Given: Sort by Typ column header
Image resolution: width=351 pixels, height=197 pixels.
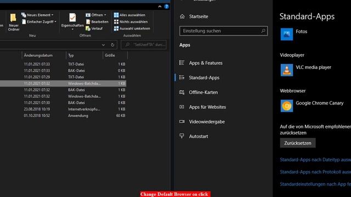Looking at the screenshot, I should (x=71, y=55).
